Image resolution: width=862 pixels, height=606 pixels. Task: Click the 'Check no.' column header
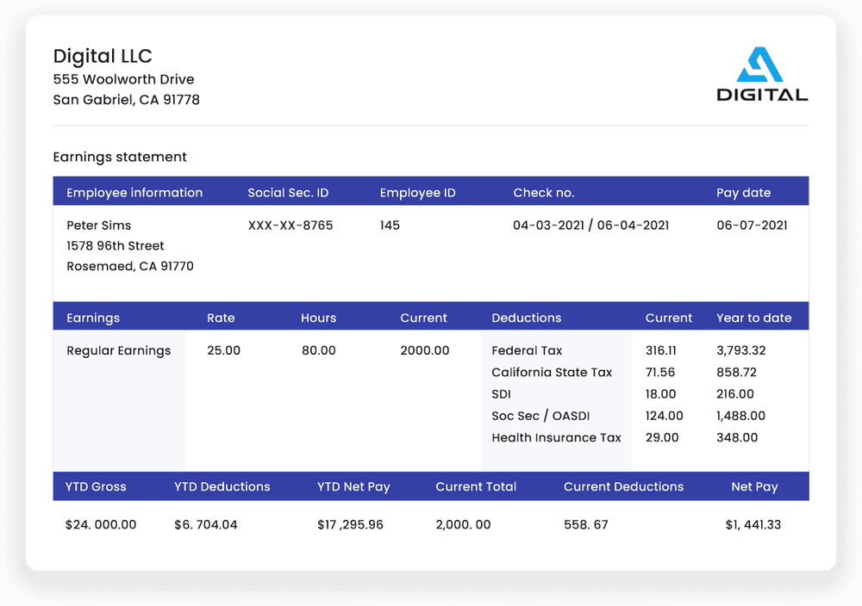tap(544, 193)
